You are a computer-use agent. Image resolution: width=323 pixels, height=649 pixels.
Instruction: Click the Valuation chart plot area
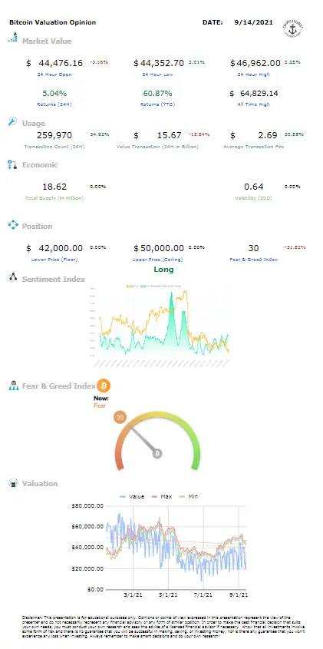coord(176,548)
